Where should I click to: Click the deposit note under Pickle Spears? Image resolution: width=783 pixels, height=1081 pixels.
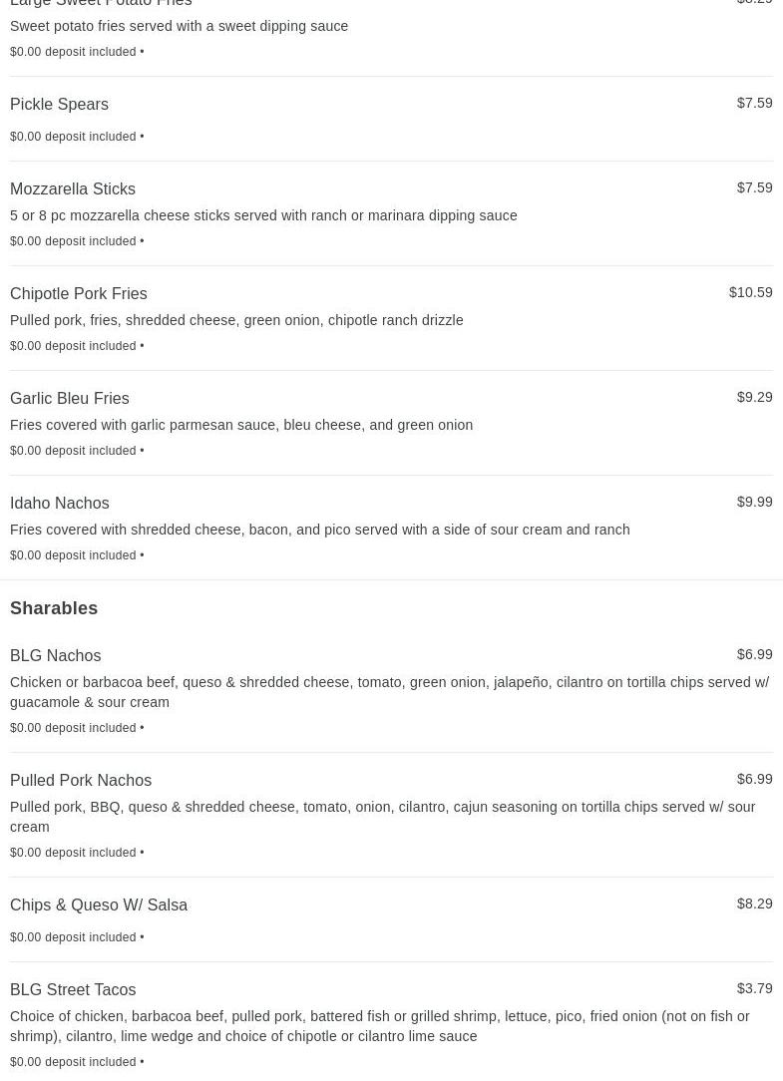tap(77, 137)
